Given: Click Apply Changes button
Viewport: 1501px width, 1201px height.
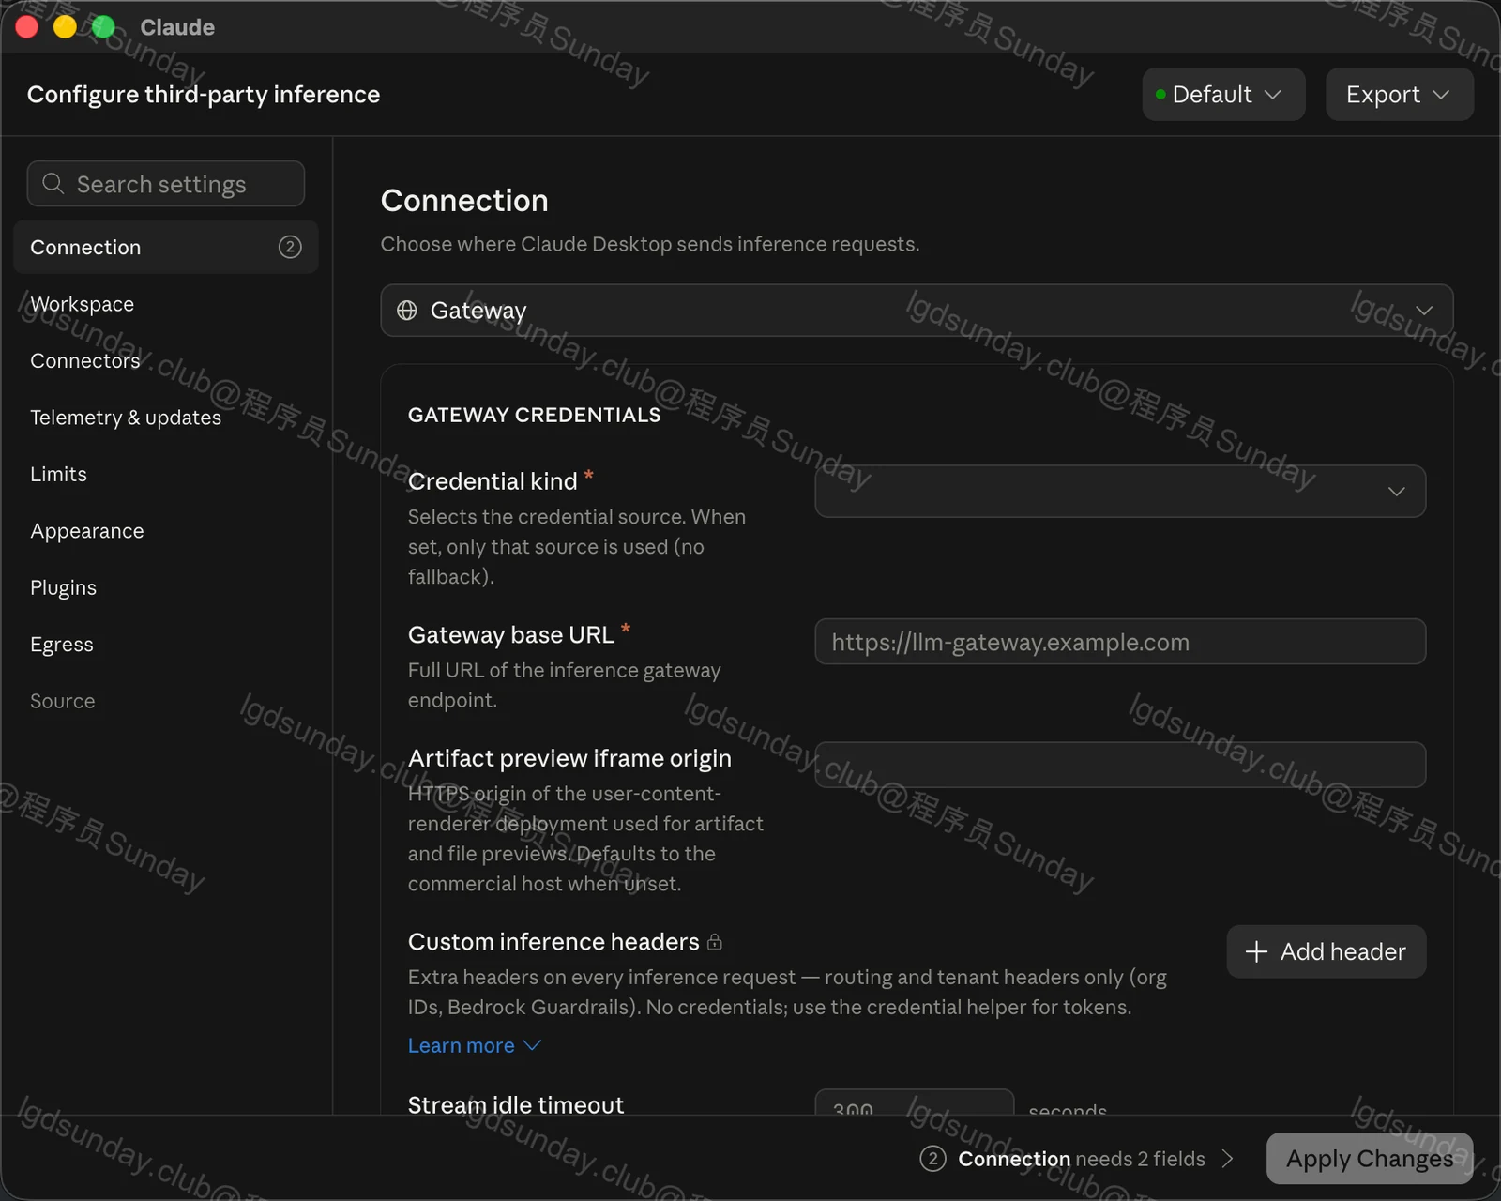Looking at the screenshot, I should coord(1370,1159).
